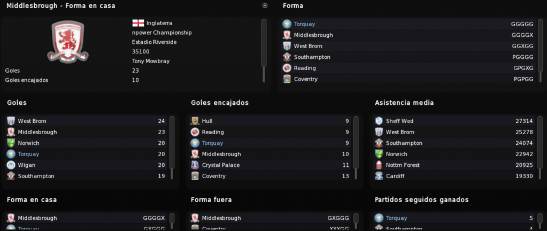Click Norwich badge in Goles panel
The width and height of the screenshot is (547, 231).
pyautogui.click(x=11, y=143)
